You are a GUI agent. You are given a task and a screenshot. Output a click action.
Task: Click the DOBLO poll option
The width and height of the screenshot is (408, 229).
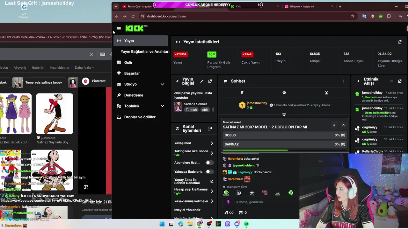(285, 135)
